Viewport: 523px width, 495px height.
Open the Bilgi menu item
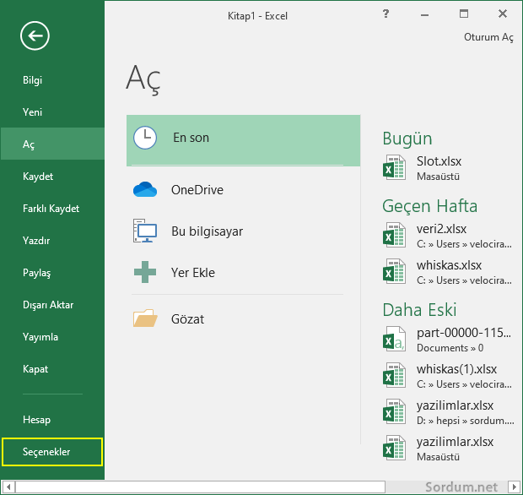tap(52, 80)
